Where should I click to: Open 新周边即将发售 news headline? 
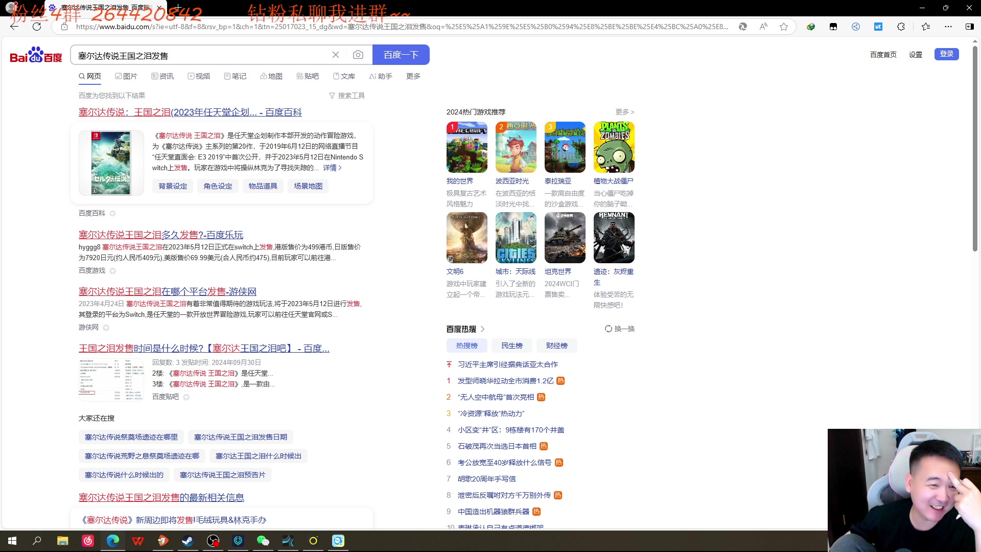[174, 520]
